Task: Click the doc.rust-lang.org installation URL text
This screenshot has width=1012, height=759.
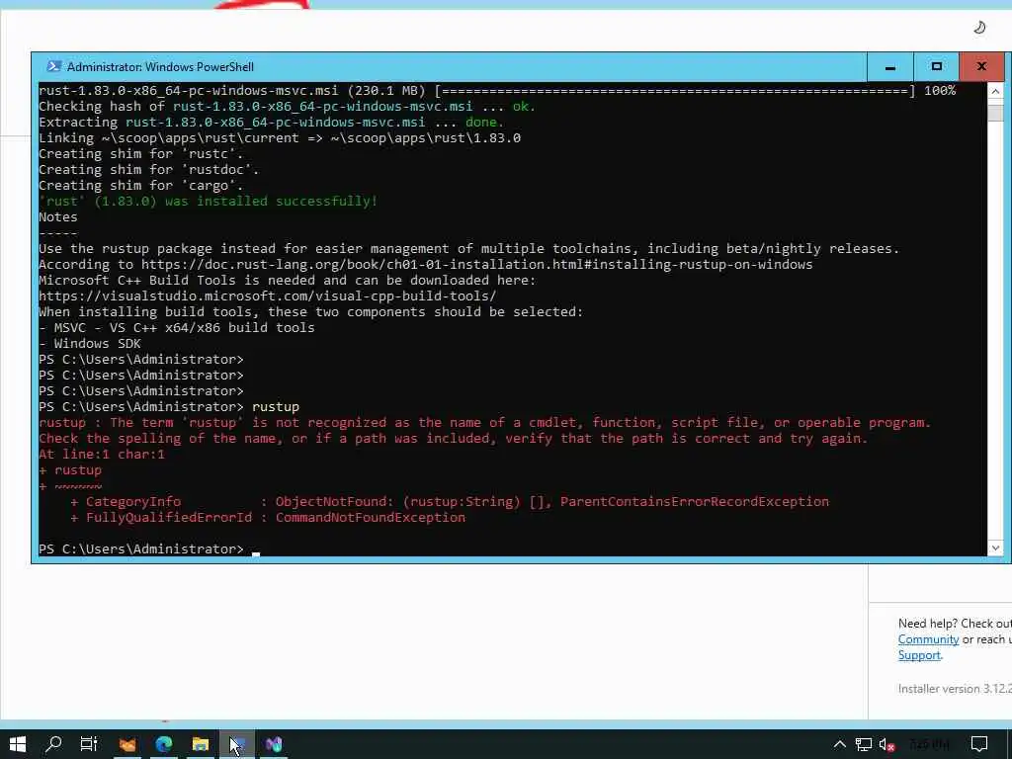Action: [x=477, y=264]
